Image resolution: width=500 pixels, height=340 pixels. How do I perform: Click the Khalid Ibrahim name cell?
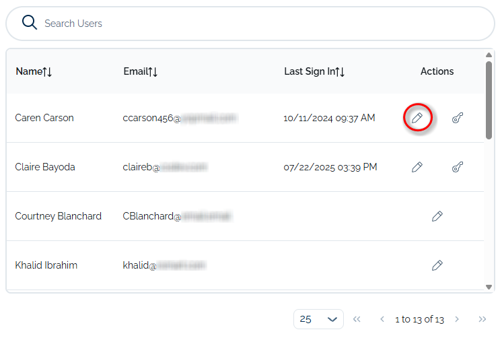pos(46,265)
